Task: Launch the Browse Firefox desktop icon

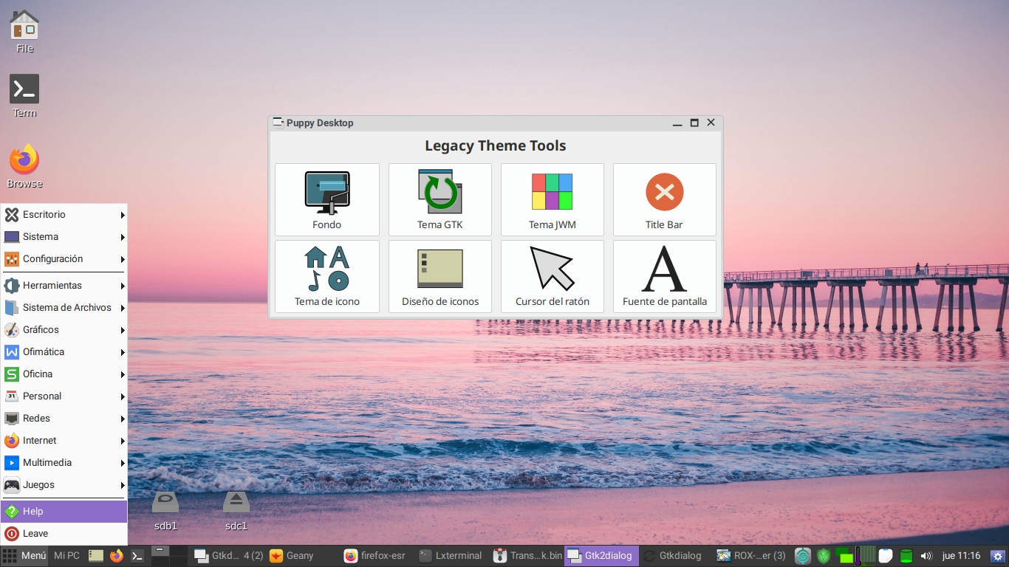Action: tap(24, 166)
